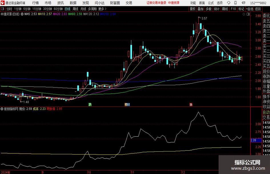Open the 交易 menu
The image size is (270, 174).
[129, 3]
